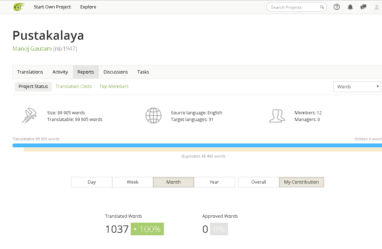Open the notifications bell icon
The width and height of the screenshot is (382, 249).
350,7
